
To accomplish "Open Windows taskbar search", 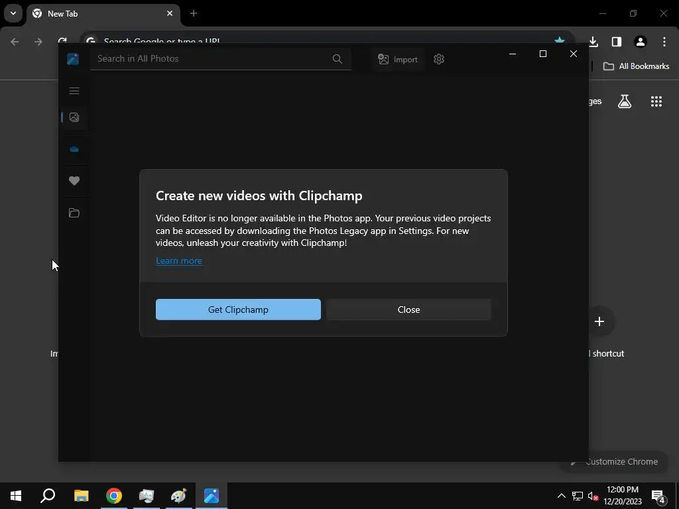I will 48,496.
